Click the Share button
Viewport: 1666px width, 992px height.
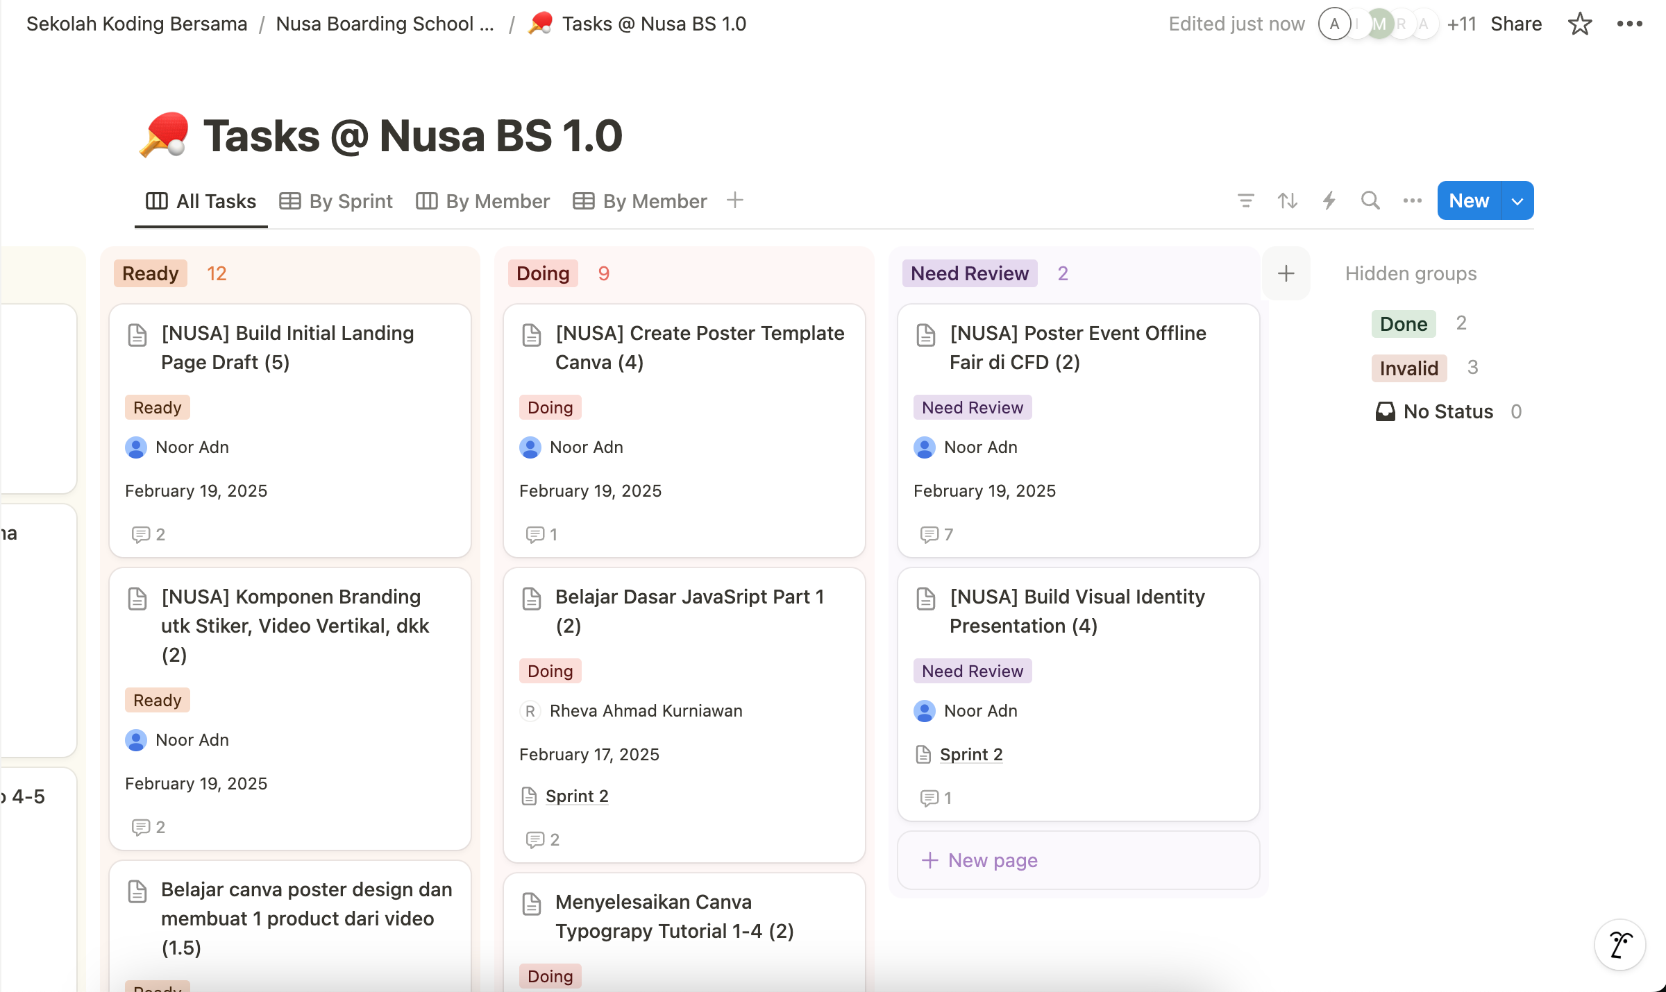point(1516,24)
